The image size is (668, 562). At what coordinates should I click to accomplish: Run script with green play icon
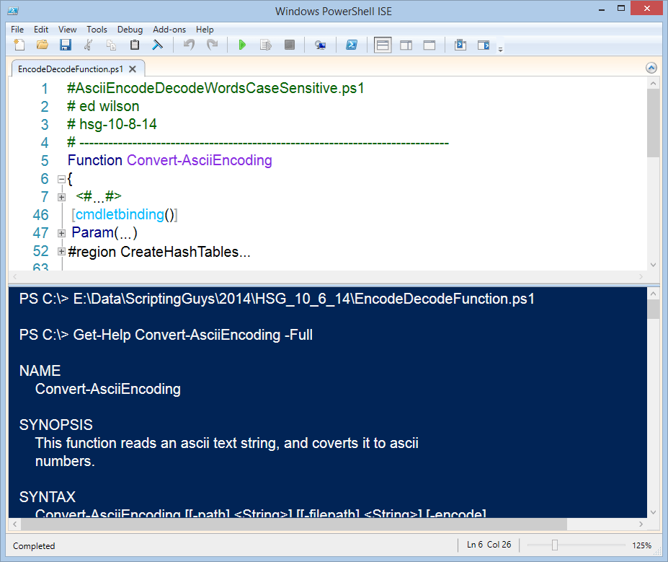(x=242, y=45)
